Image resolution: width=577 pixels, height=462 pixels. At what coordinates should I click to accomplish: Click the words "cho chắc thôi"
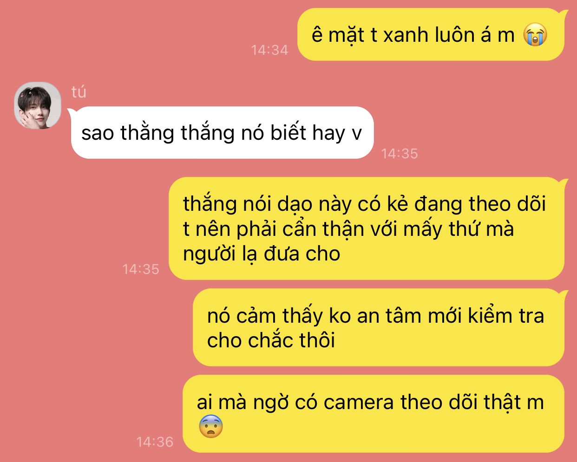pyautogui.click(x=271, y=341)
